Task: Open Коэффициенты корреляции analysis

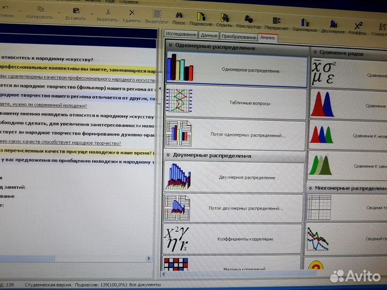Action: (233, 238)
